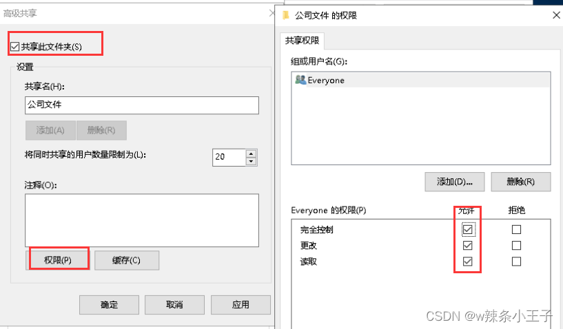Click the Everyone group users icon
The image size is (563, 329).
(300, 80)
